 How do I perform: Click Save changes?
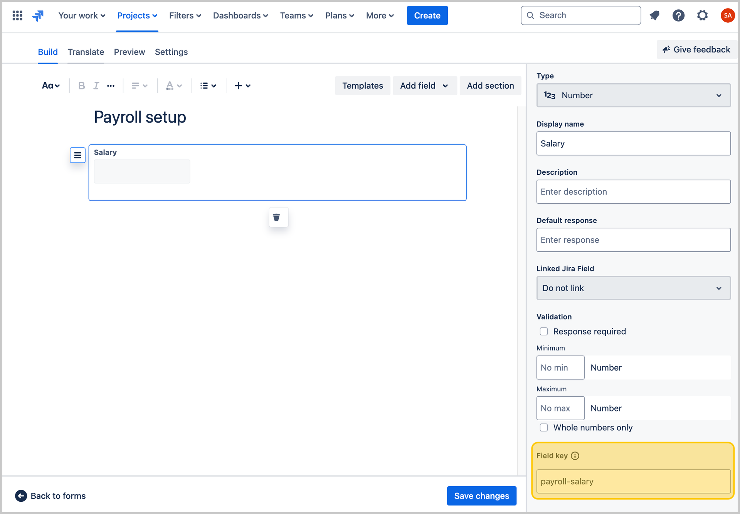[481, 495]
